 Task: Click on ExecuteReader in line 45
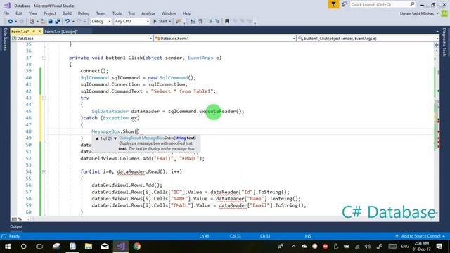pos(217,111)
